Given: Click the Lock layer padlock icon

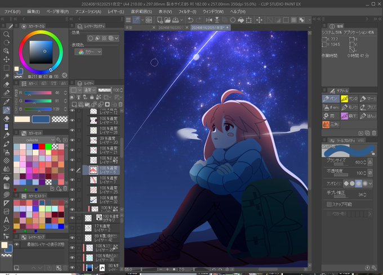Looking at the screenshot, I should point(92,97).
